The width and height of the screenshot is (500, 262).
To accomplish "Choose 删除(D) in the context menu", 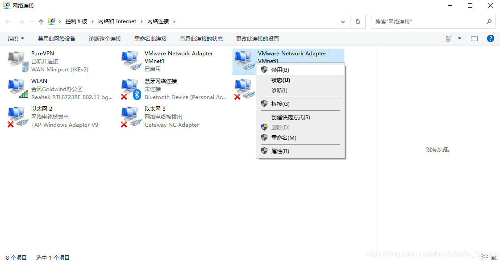I will (x=300, y=127).
